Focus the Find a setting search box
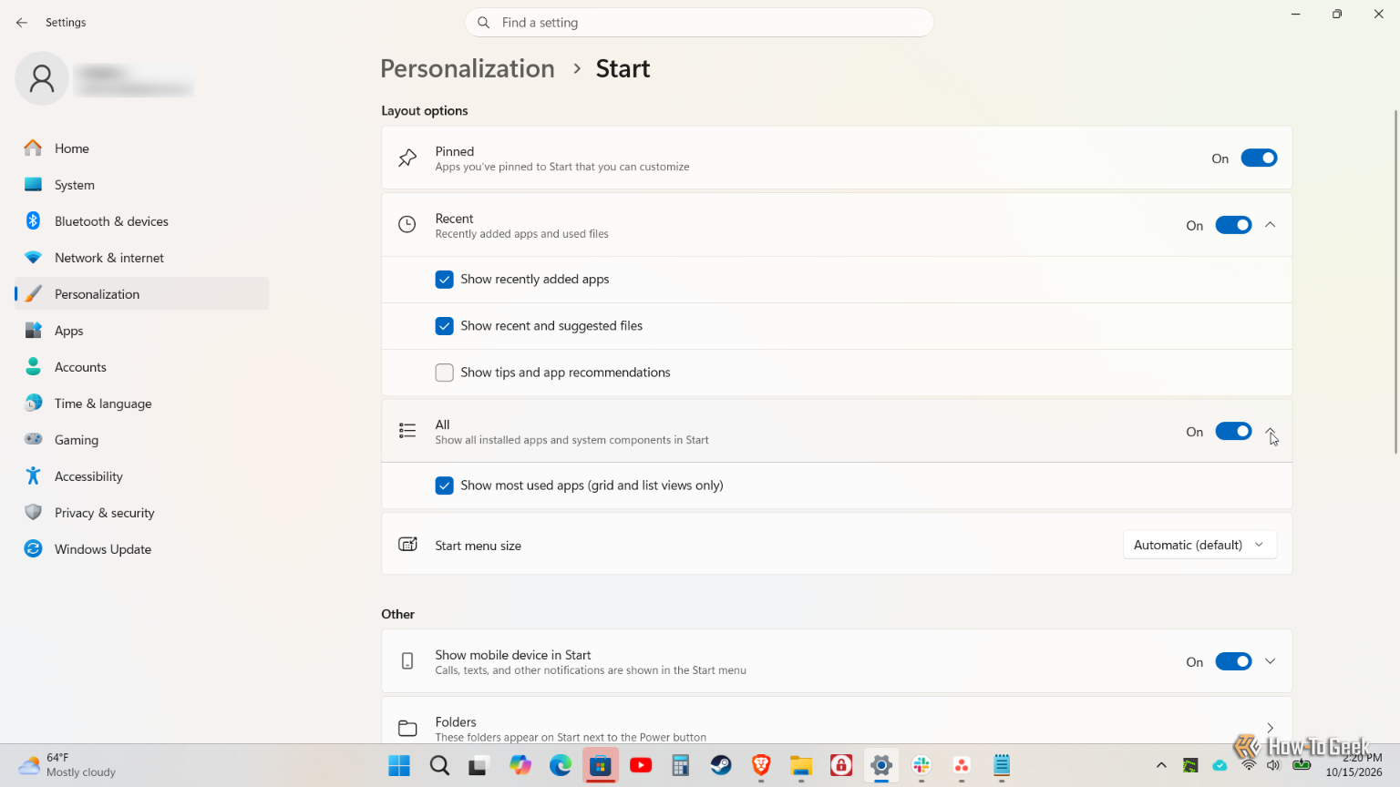Viewport: 1400px width, 787px height. (699, 23)
